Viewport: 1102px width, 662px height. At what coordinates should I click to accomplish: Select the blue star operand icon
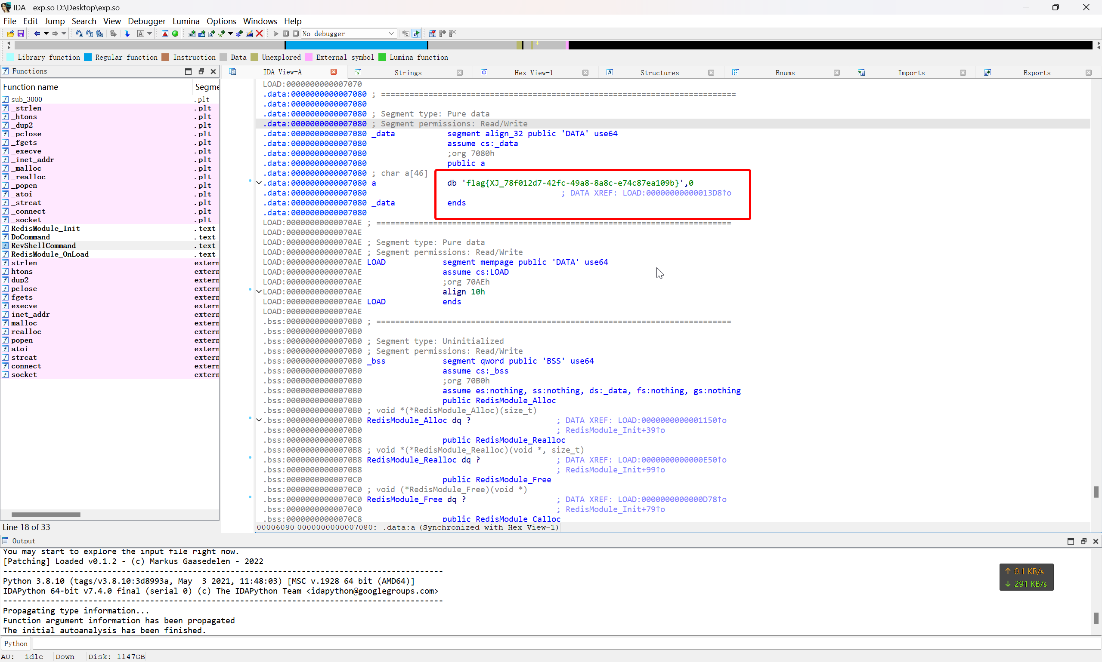point(239,34)
